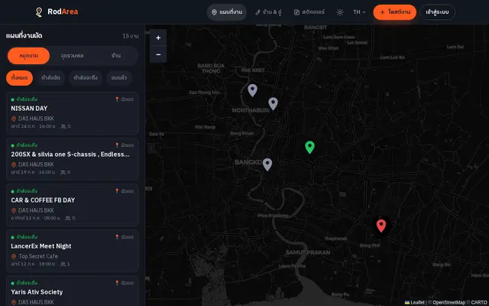Click the RodArea logo pin icon
This screenshot has height=306, width=489.
[x=39, y=12]
